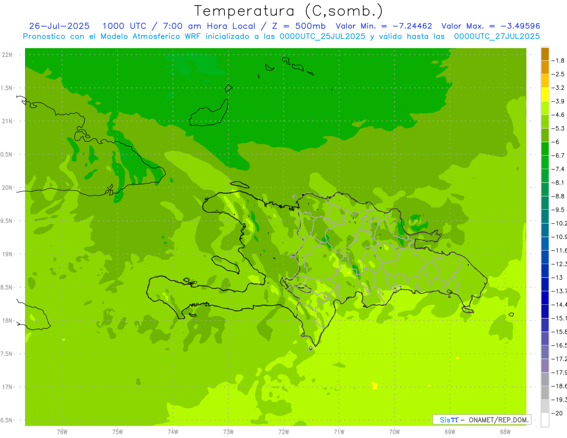The width and height of the screenshot is (567, 438).
Task: Click the "8.5N" latitude label
Action: click(7, 287)
